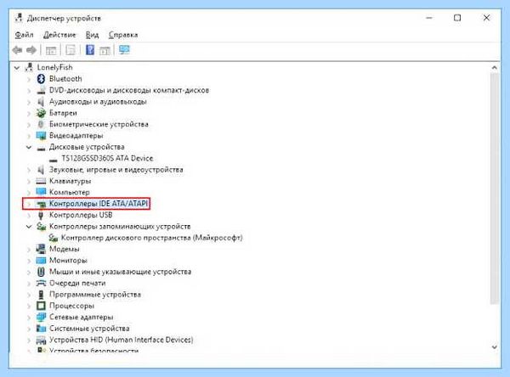Open the Справка menu
Viewport: 510px width, 377px height.
(x=123, y=35)
